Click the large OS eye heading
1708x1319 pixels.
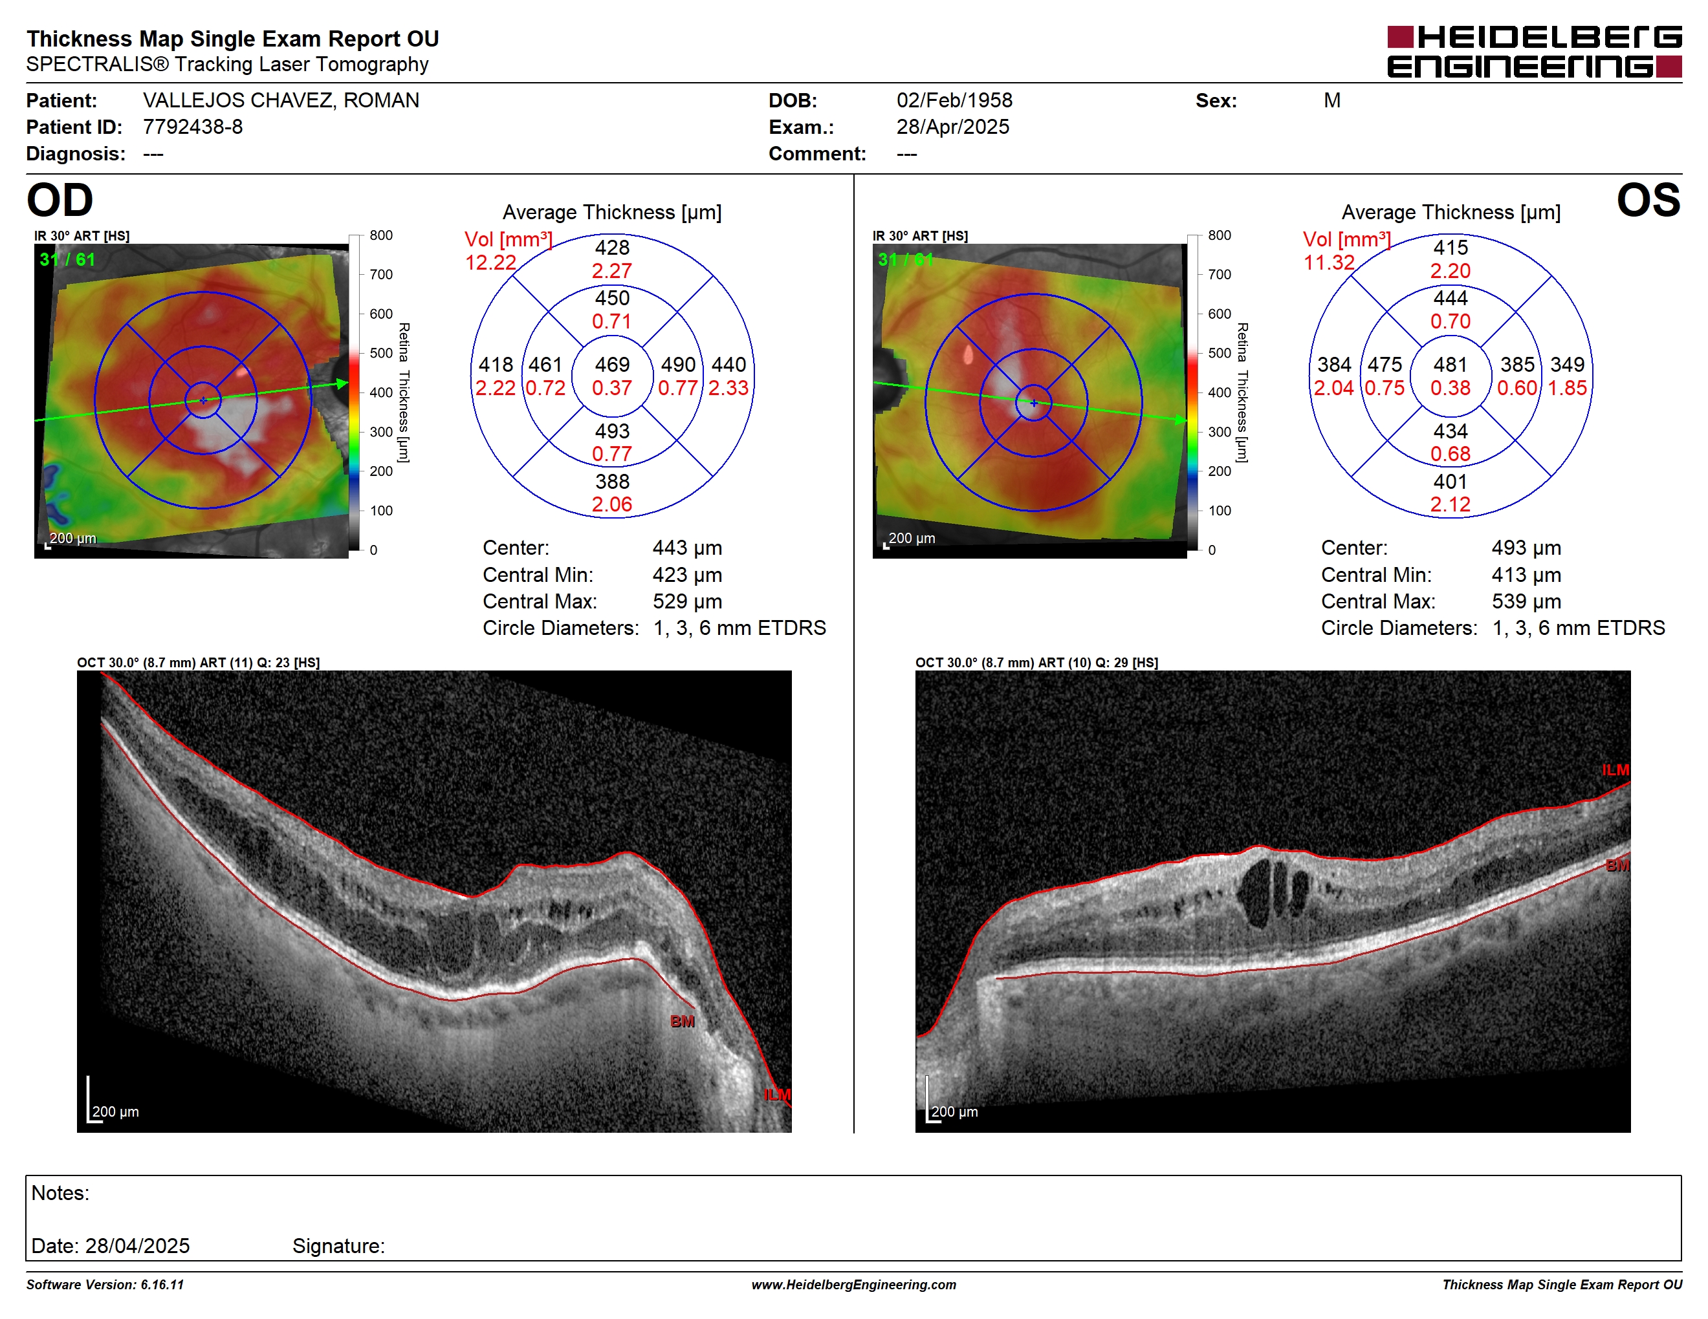pyautogui.click(x=1648, y=200)
